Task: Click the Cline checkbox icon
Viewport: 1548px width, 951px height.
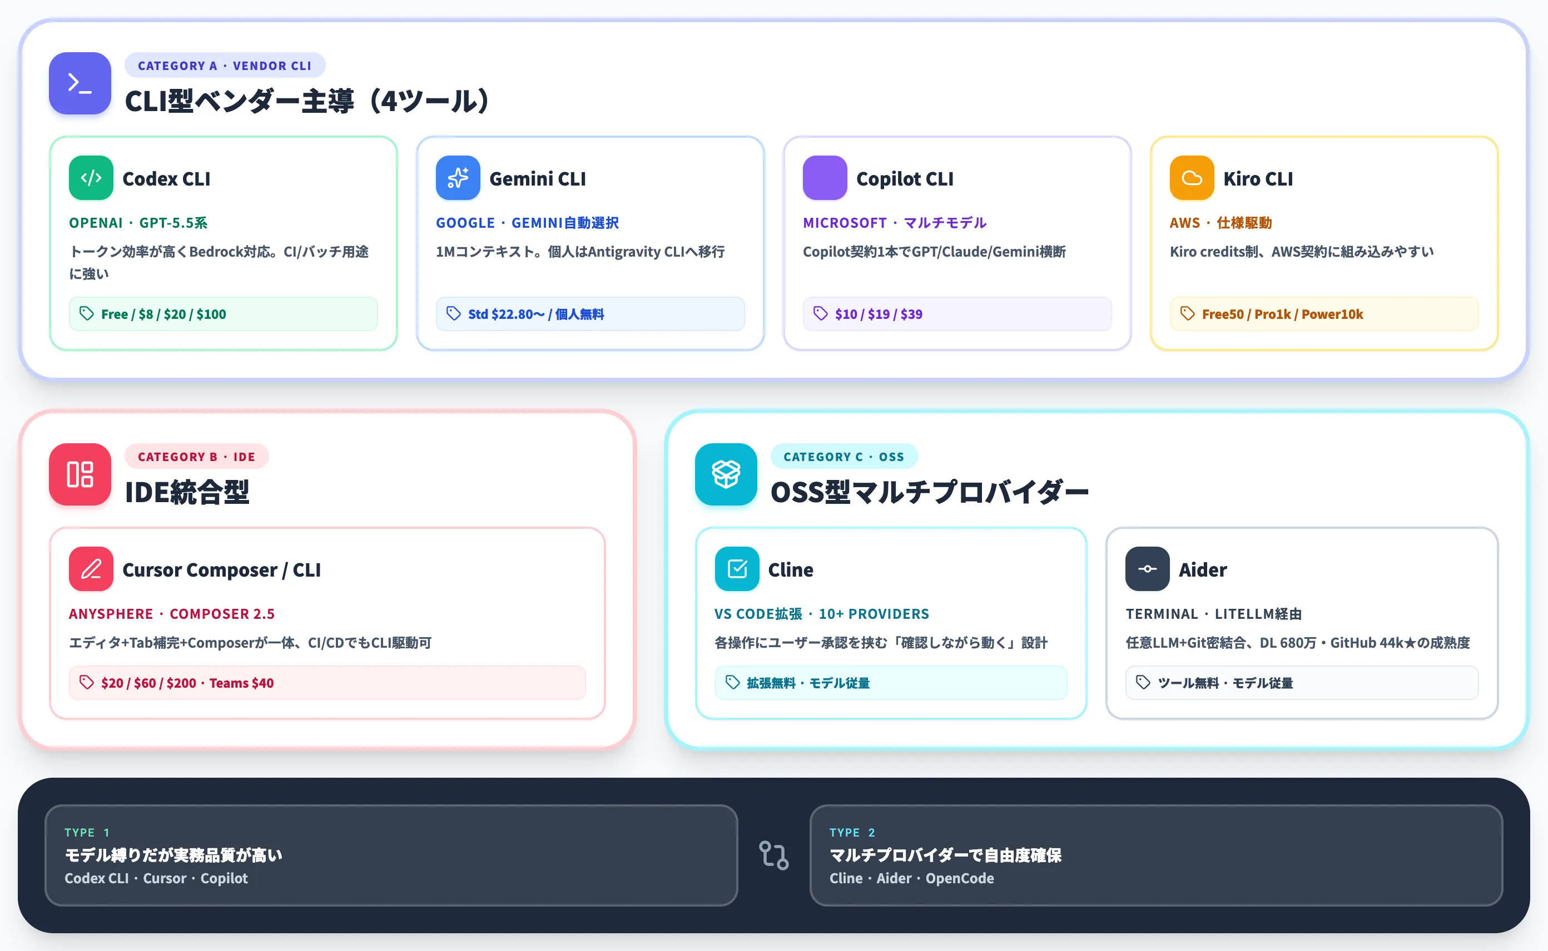Action: tap(737, 569)
